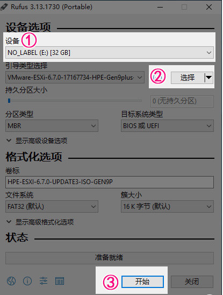Screen dimensions: 223x295
Task: Expand 显示高级格式化选项
Action: [40, 222]
